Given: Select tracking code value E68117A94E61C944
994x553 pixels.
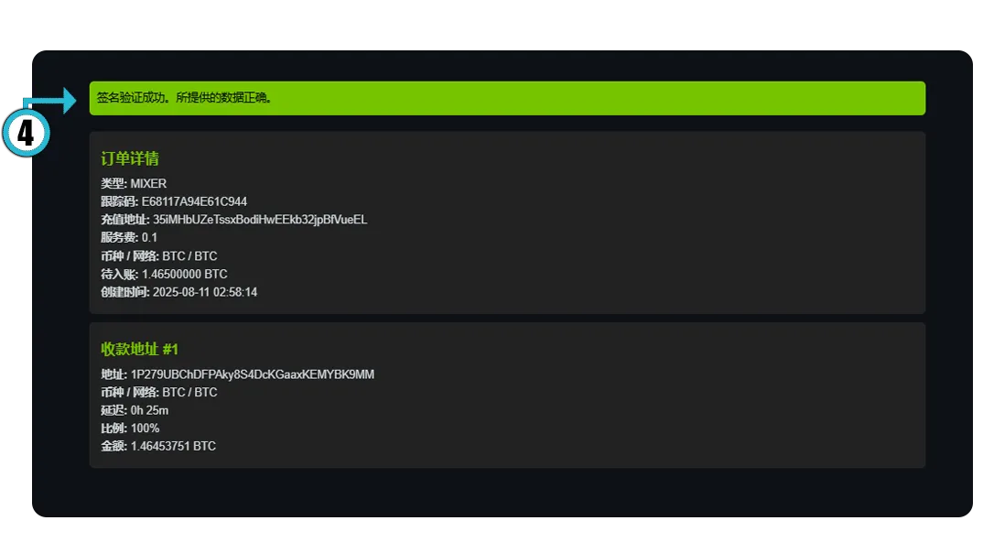Looking at the screenshot, I should tap(194, 201).
